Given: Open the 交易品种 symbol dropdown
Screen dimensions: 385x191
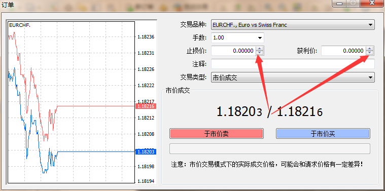Looking at the screenshot, I should pyautogui.click(x=293, y=24).
